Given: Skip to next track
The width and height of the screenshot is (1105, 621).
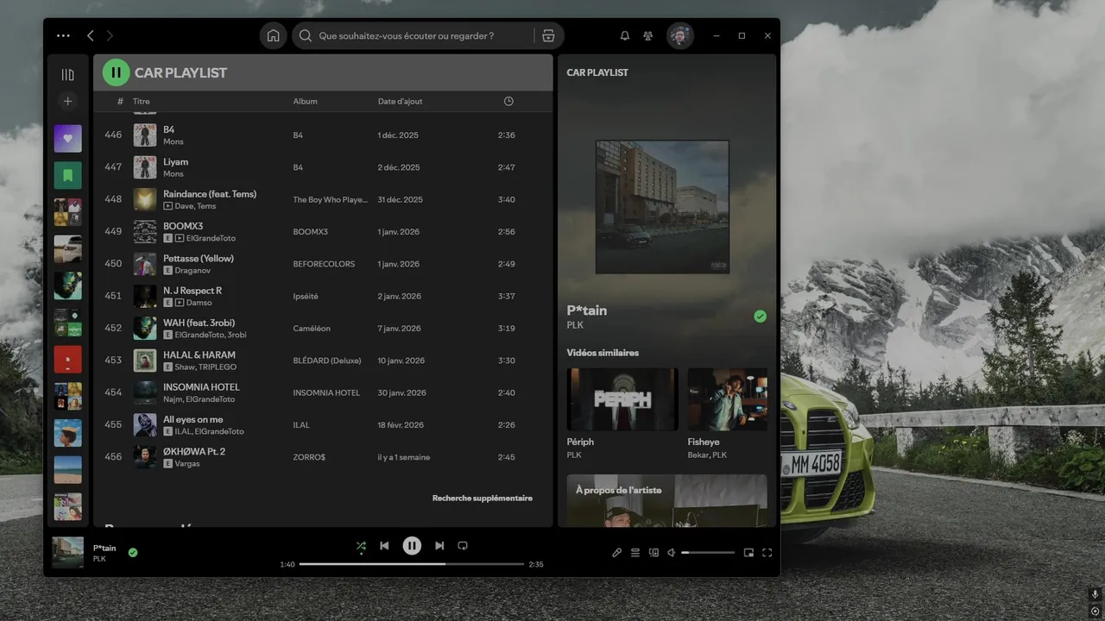Looking at the screenshot, I should click(439, 546).
